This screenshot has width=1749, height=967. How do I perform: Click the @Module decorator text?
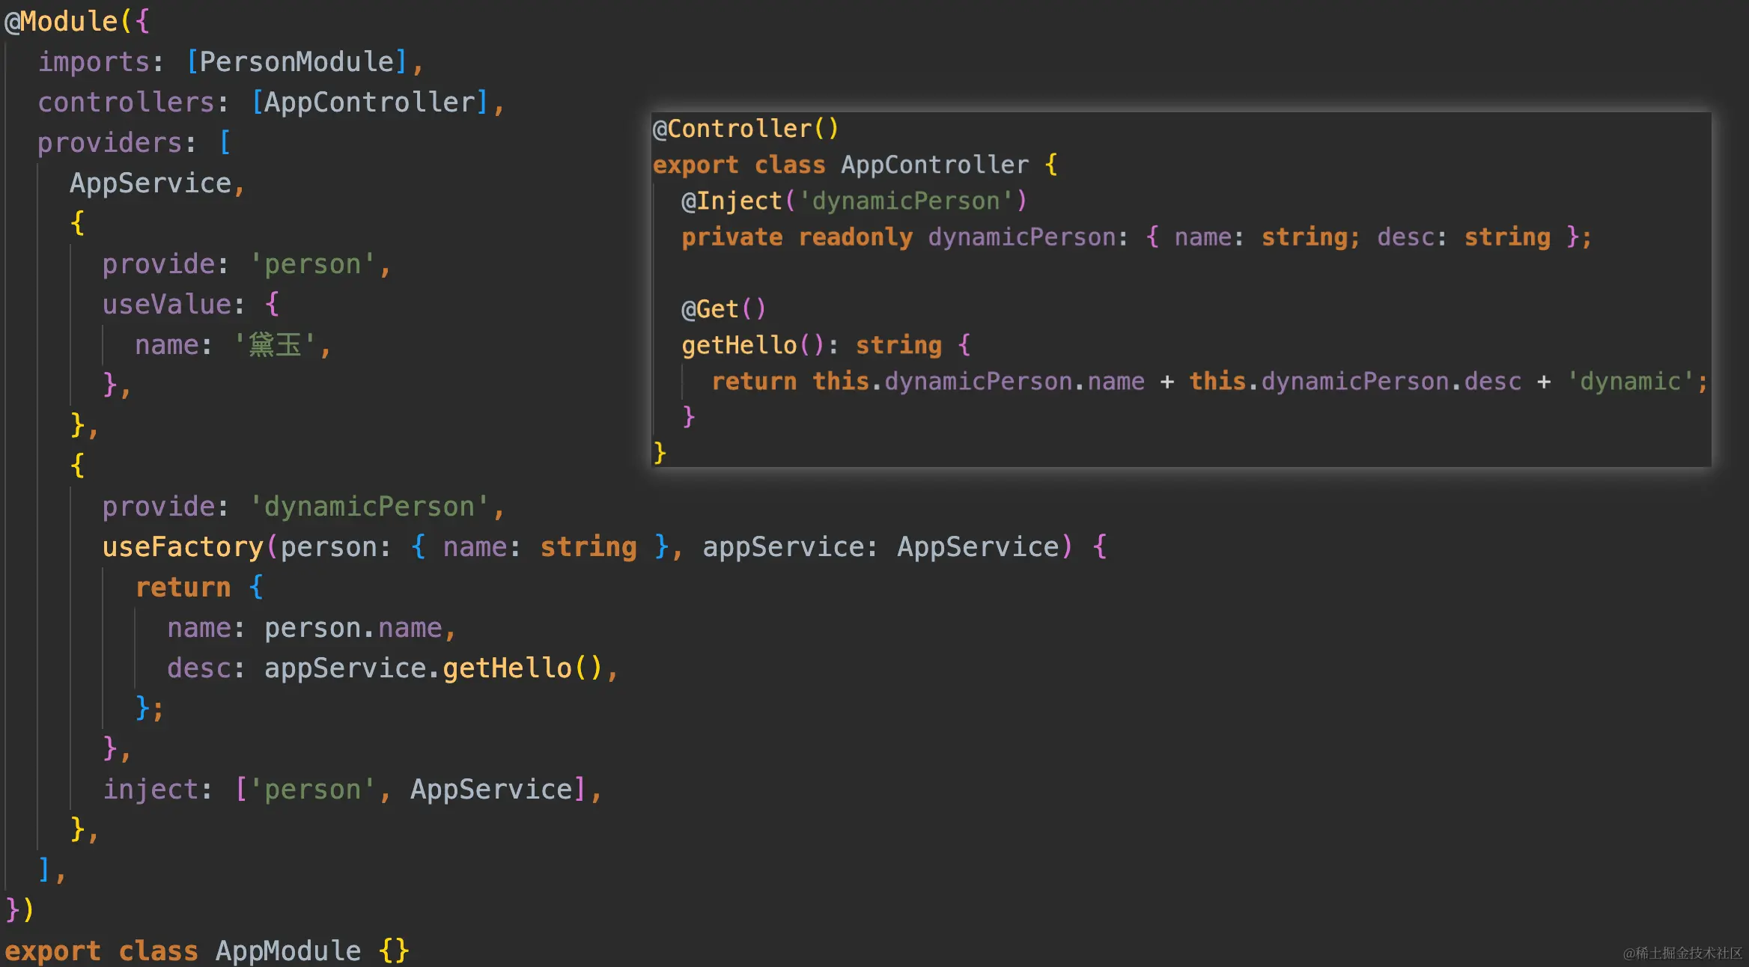pyautogui.click(x=61, y=21)
